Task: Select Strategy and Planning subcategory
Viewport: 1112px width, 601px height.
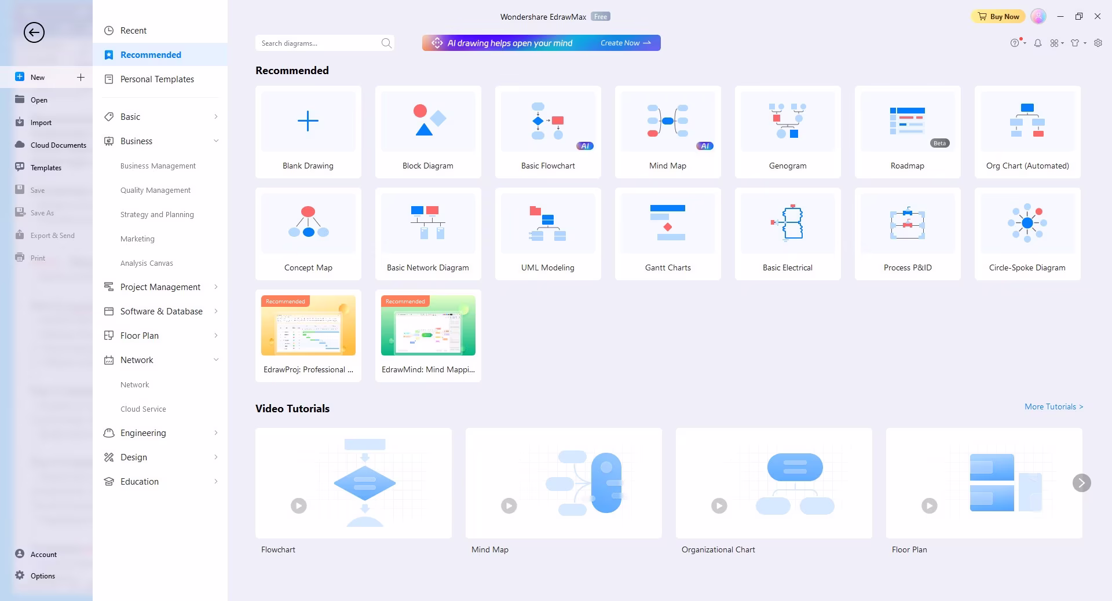Action: (x=157, y=215)
